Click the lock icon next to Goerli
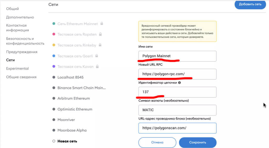This screenshot has width=269, height=148. coord(97,56)
